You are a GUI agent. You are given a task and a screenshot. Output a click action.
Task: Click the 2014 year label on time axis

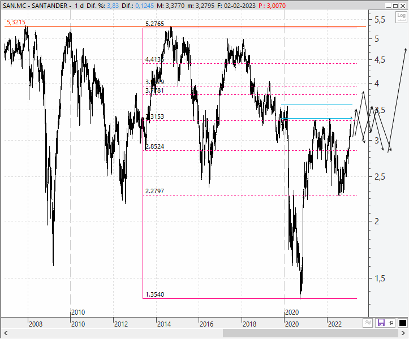click(164, 324)
